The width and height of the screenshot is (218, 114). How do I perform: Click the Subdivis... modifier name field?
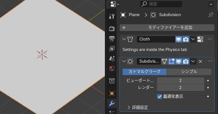(x=149, y=62)
